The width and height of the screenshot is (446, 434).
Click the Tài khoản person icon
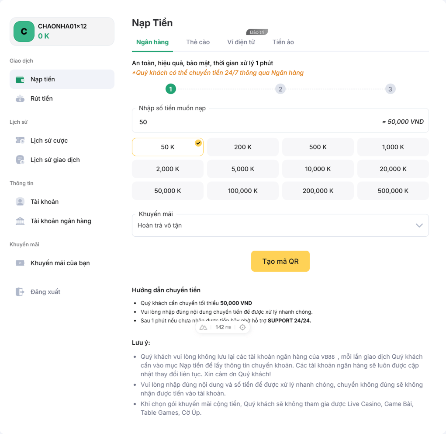pos(20,202)
